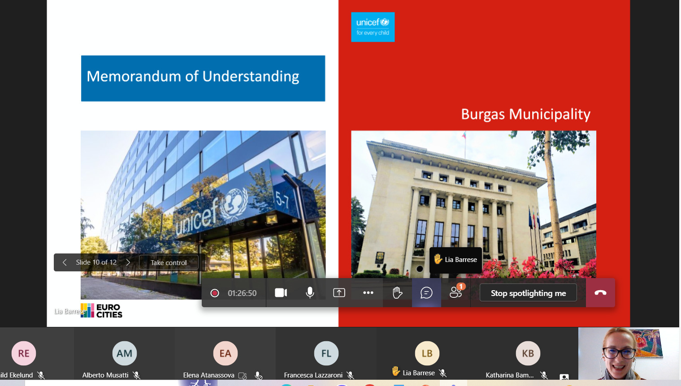The width and height of the screenshot is (681, 386).
Task: Select Katharina Bam... KB avatar
Action: (528, 353)
